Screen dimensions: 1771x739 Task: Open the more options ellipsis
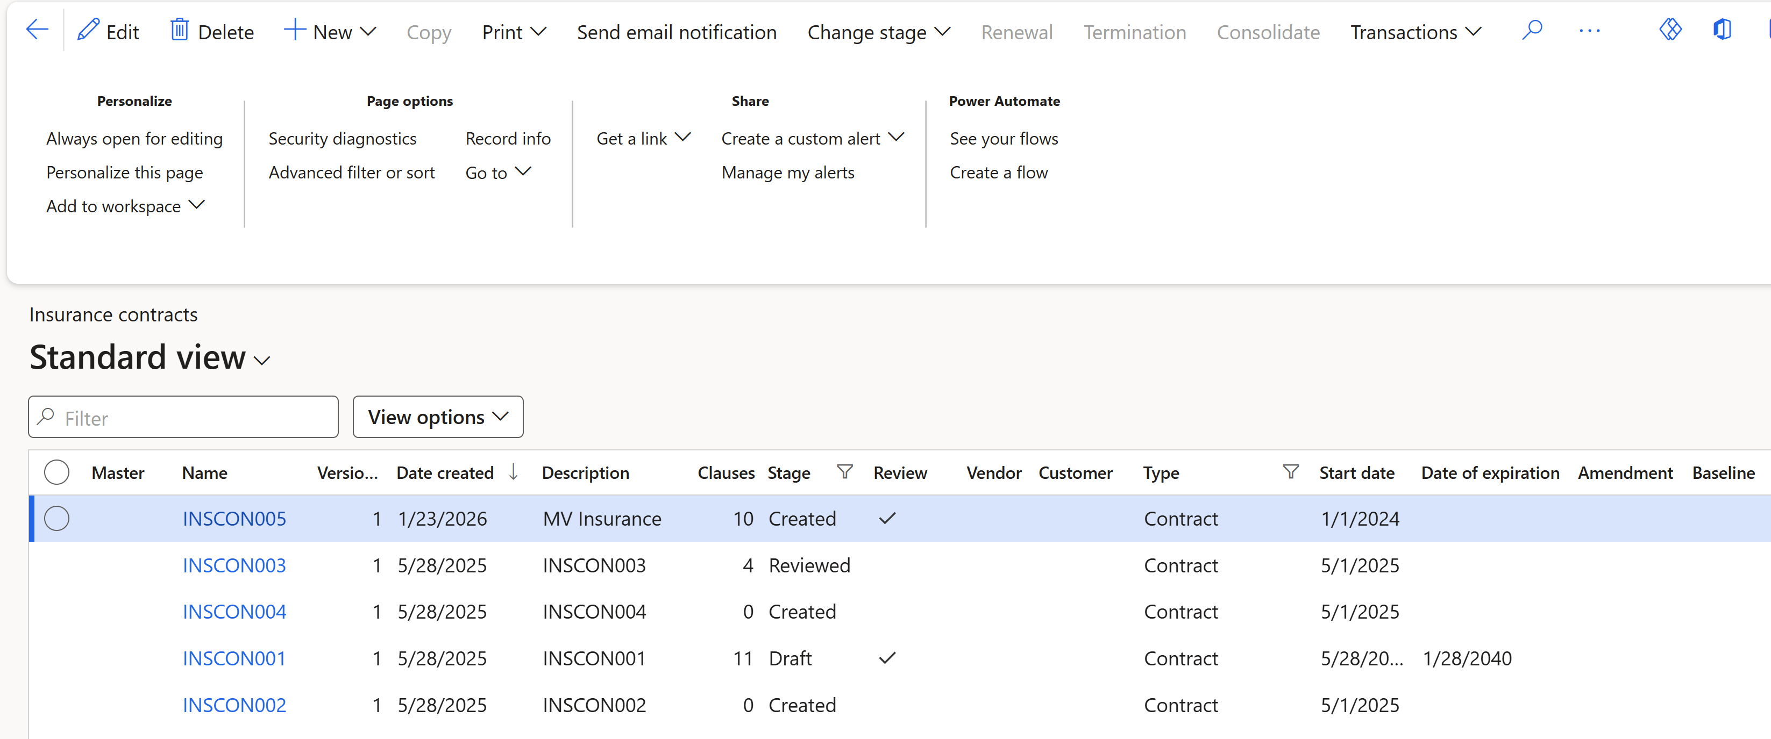[x=1589, y=31]
